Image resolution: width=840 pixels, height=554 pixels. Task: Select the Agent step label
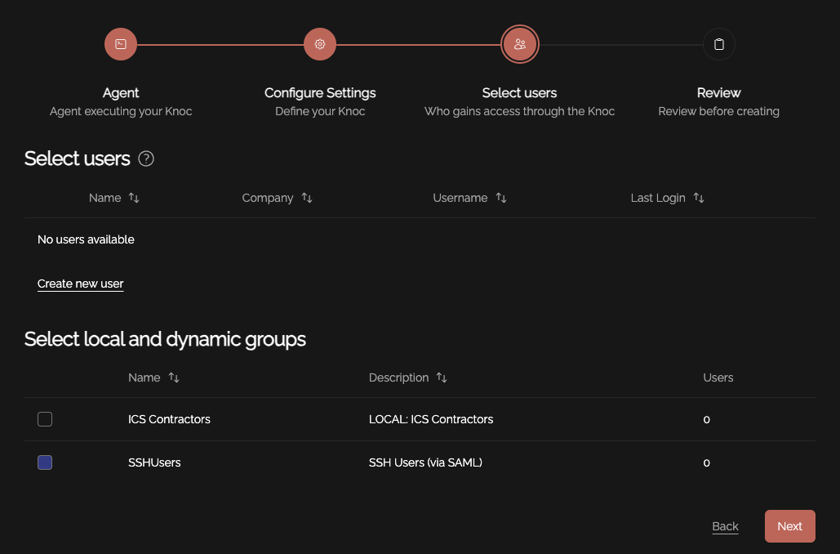point(121,93)
